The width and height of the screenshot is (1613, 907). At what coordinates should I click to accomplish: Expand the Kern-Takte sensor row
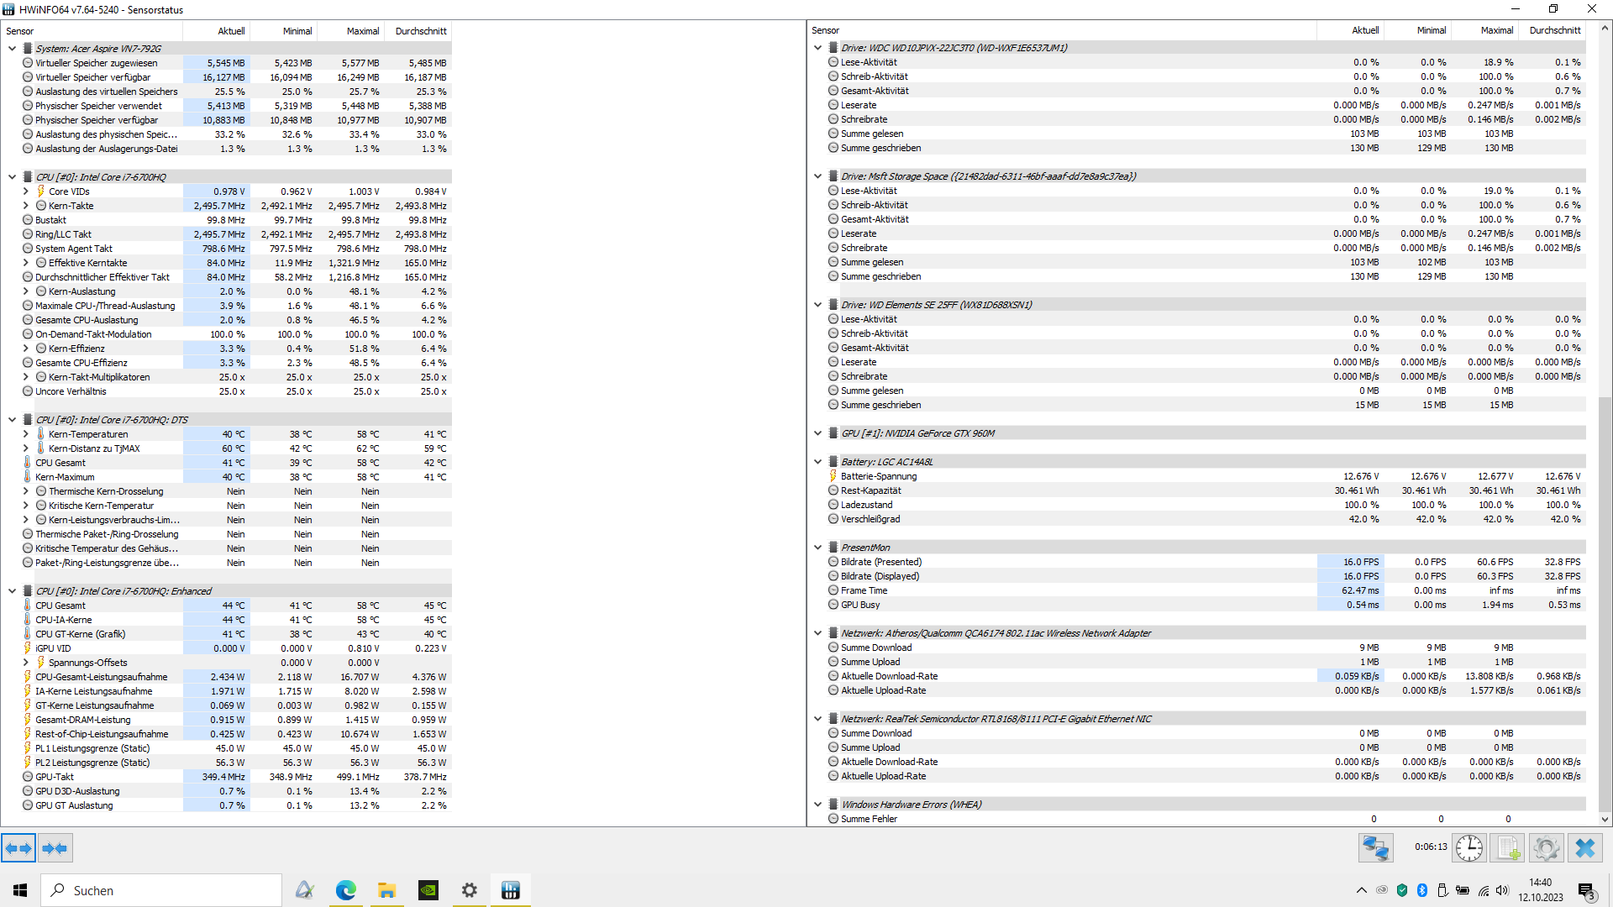pos(26,206)
